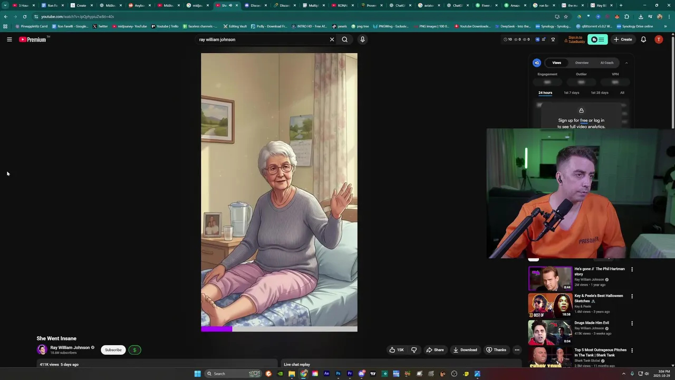
Task: Go to YouTube Premium home logo
Action: click(33, 40)
